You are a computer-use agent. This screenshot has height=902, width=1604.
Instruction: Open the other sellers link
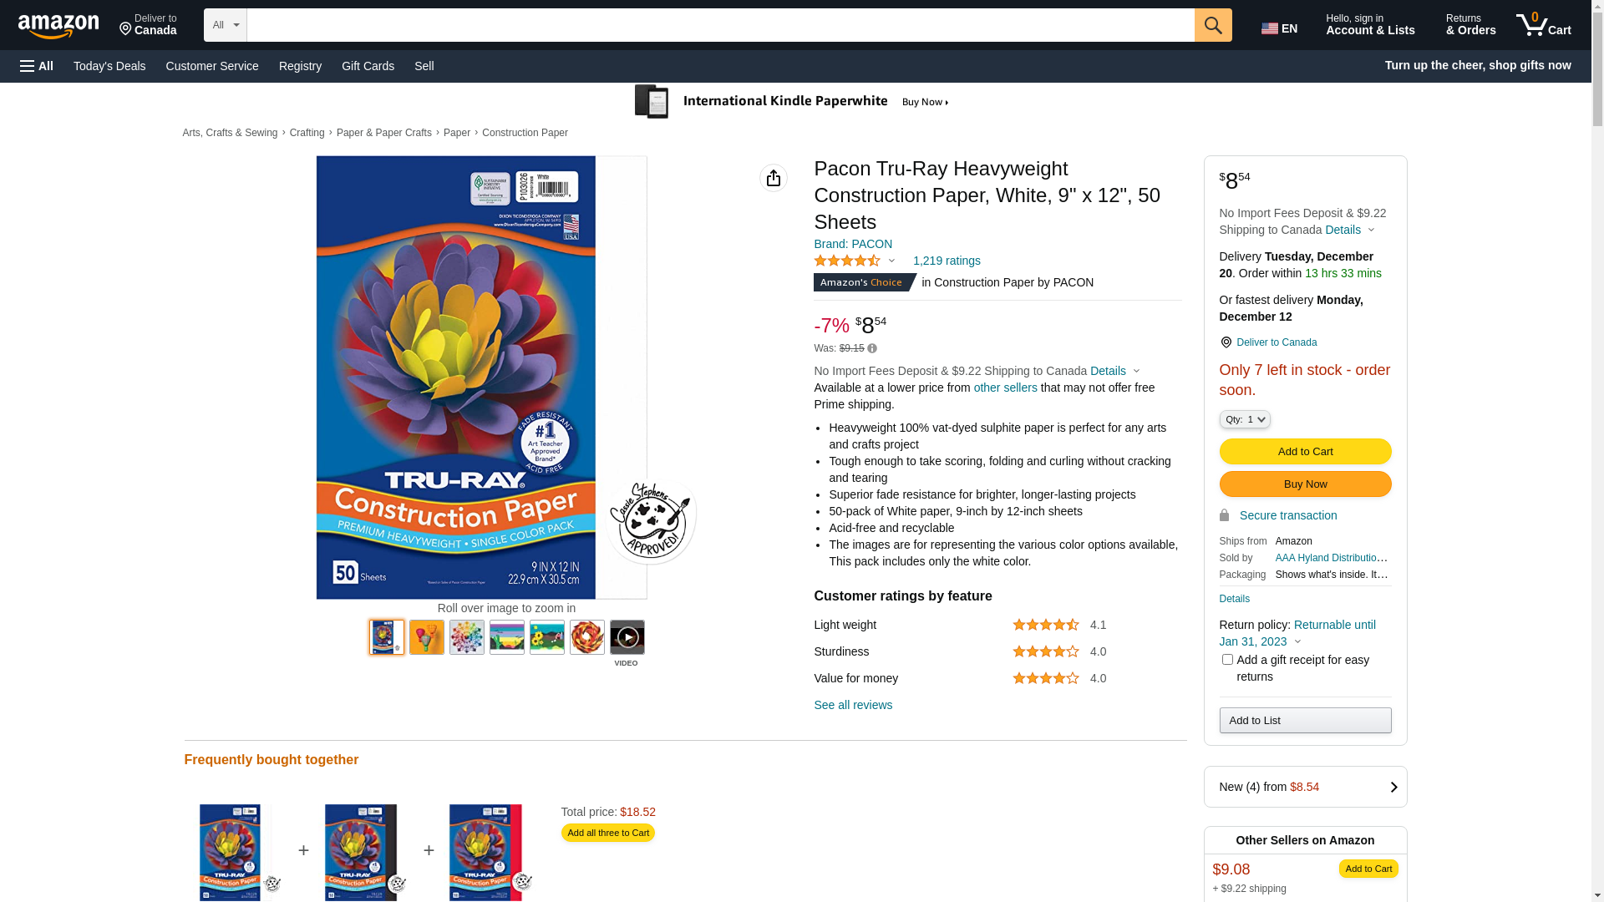(1005, 388)
